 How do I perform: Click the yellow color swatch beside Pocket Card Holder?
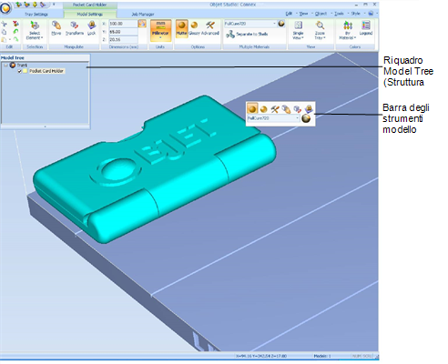pyautogui.click(x=25, y=71)
